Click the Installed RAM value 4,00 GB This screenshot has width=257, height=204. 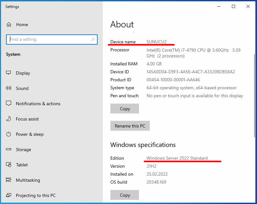(154, 64)
